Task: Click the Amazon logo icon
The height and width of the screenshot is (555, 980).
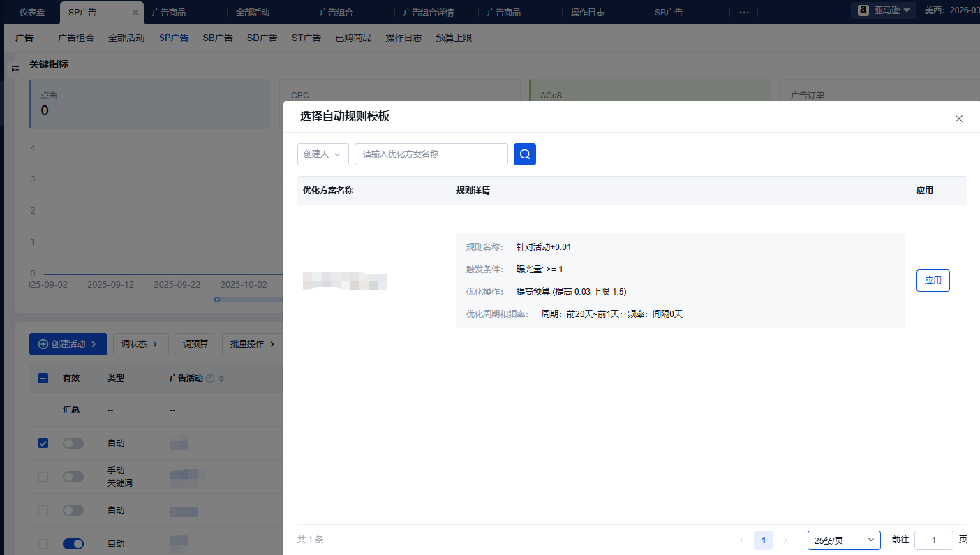Action: click(x=863, y=10)
